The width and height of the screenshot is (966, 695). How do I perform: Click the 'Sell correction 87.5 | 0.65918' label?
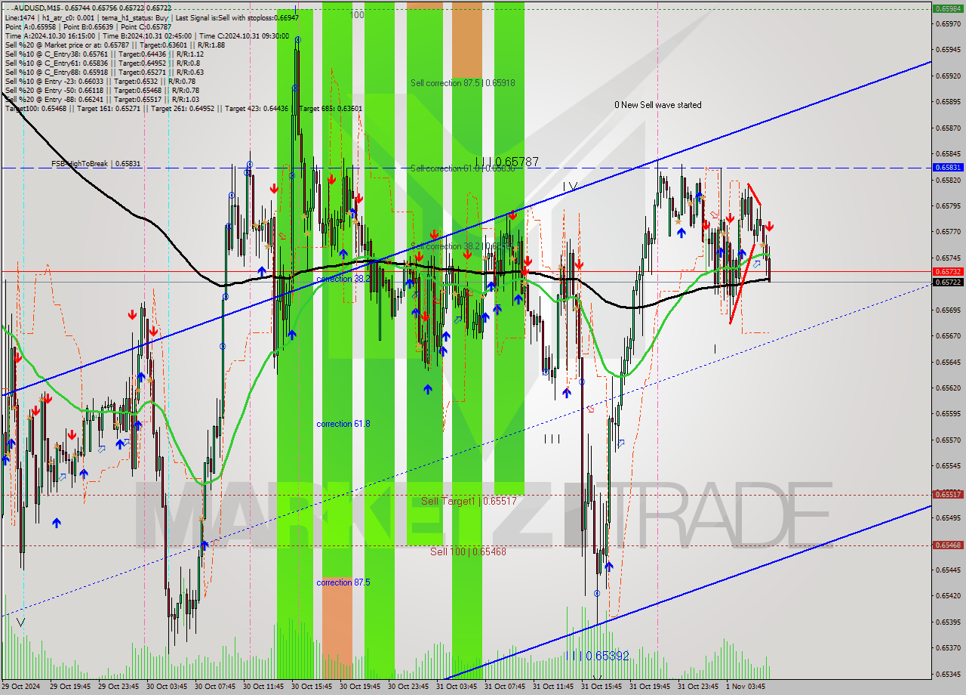tap(463, 82)
